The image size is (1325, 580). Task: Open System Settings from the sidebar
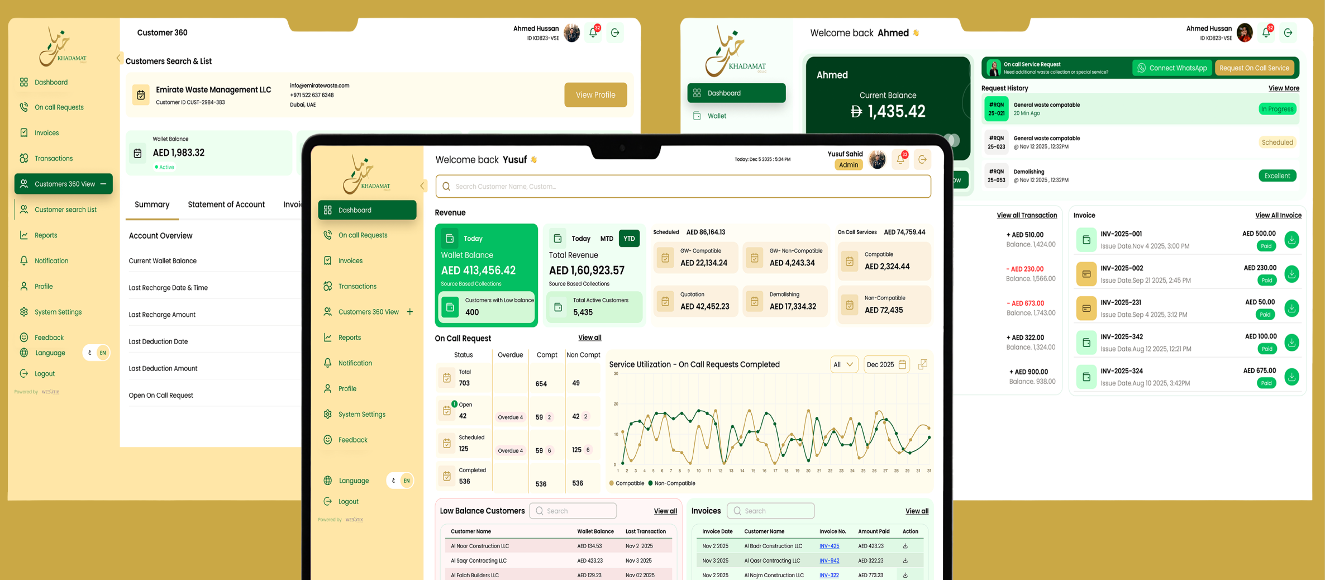pyautogui.click(x=361, y=414)
